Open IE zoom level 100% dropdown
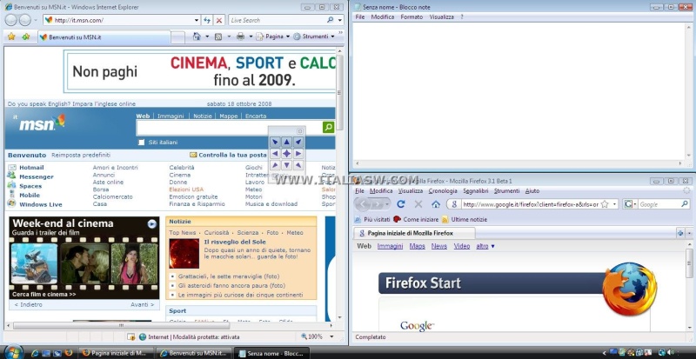The height and width of the screenshot is (359, 696). 331,336
